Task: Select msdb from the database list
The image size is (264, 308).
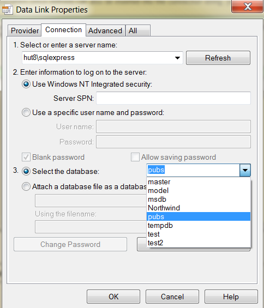Action: 199,199
